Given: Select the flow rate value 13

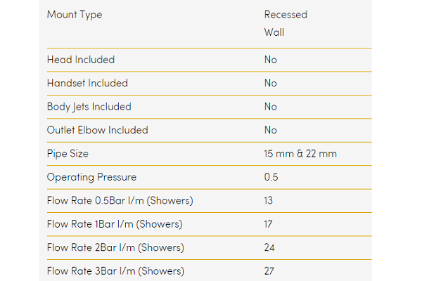Looking at the screenshot, I should coord(270,201).
